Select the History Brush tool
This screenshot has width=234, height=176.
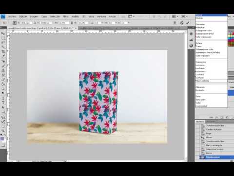coord(3,75)
